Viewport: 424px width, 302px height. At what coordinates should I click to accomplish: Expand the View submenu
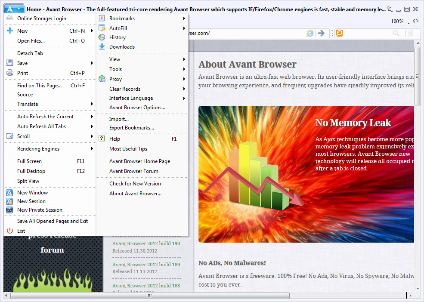[x=184, y=59]
